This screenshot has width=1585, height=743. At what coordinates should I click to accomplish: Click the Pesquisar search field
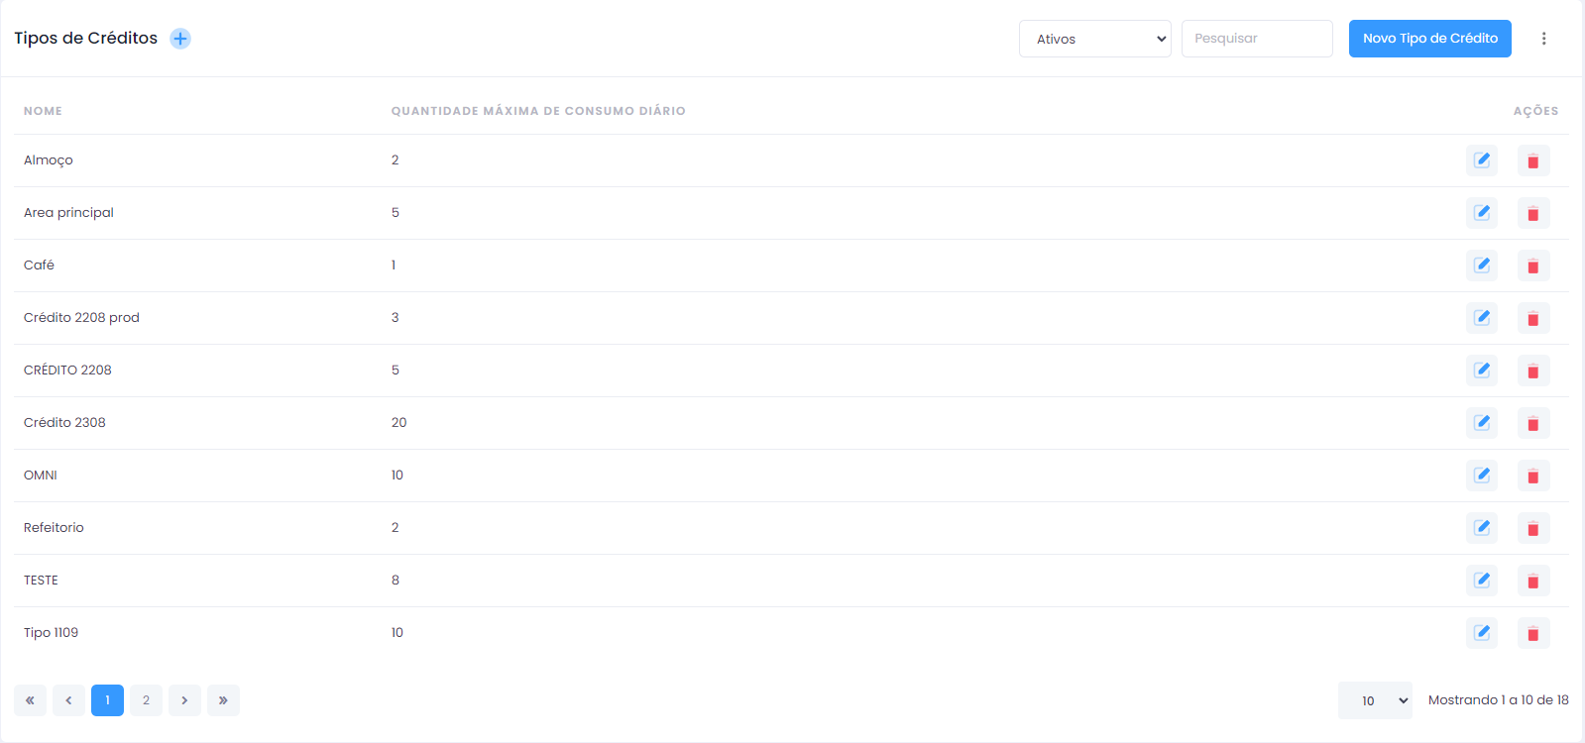(x=1257, y=39)
